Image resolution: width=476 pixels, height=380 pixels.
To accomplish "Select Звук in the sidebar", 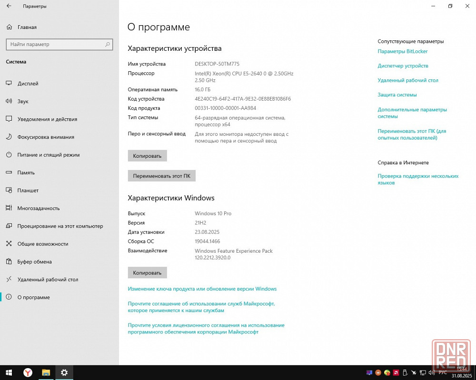I will pos(23,101).
